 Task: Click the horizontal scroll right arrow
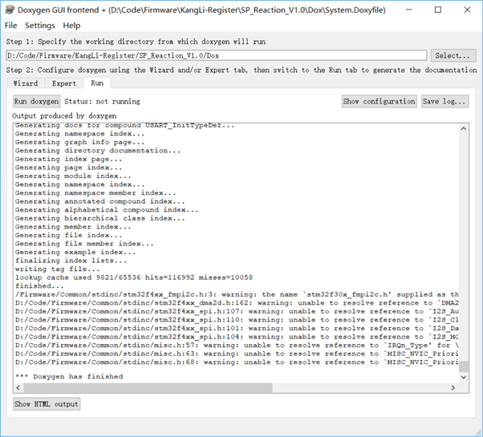(453, 388)
